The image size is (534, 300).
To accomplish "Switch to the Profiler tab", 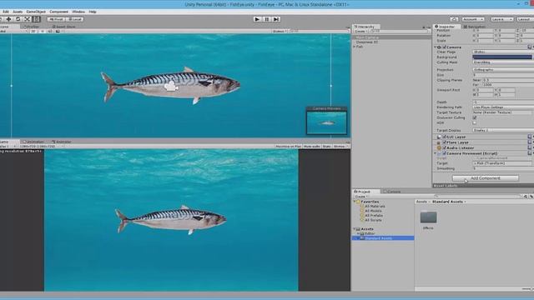I will tap(32, 27).
